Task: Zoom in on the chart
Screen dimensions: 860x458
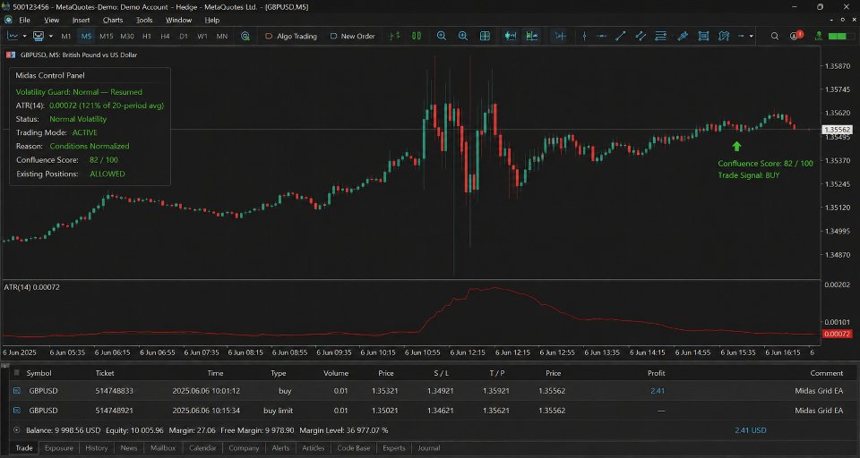Action: (x=442, y=36)
